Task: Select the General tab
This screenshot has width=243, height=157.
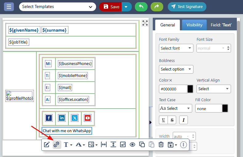Action: pos(168,25)
